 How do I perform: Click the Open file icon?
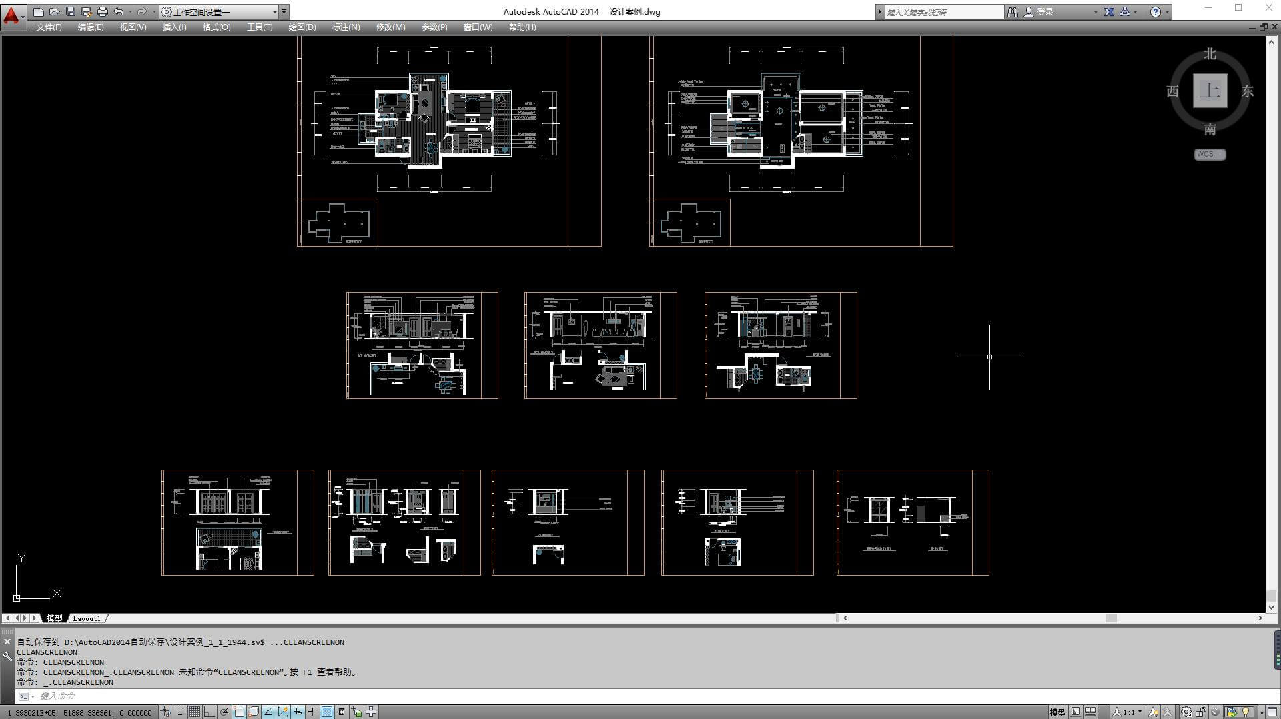point(55,12)
